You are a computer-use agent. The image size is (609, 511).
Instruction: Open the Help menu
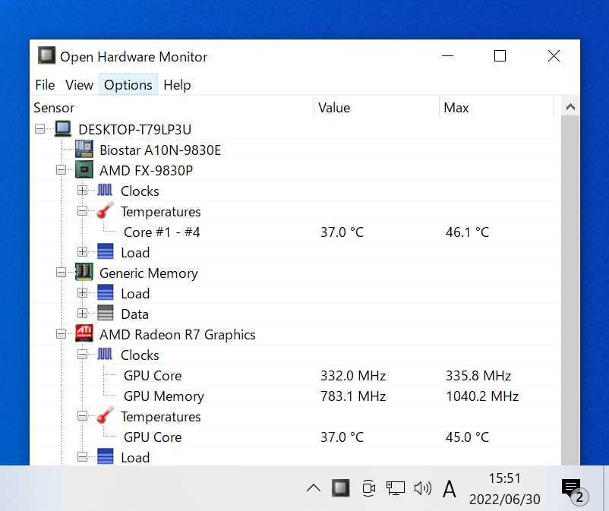point(177,84)
